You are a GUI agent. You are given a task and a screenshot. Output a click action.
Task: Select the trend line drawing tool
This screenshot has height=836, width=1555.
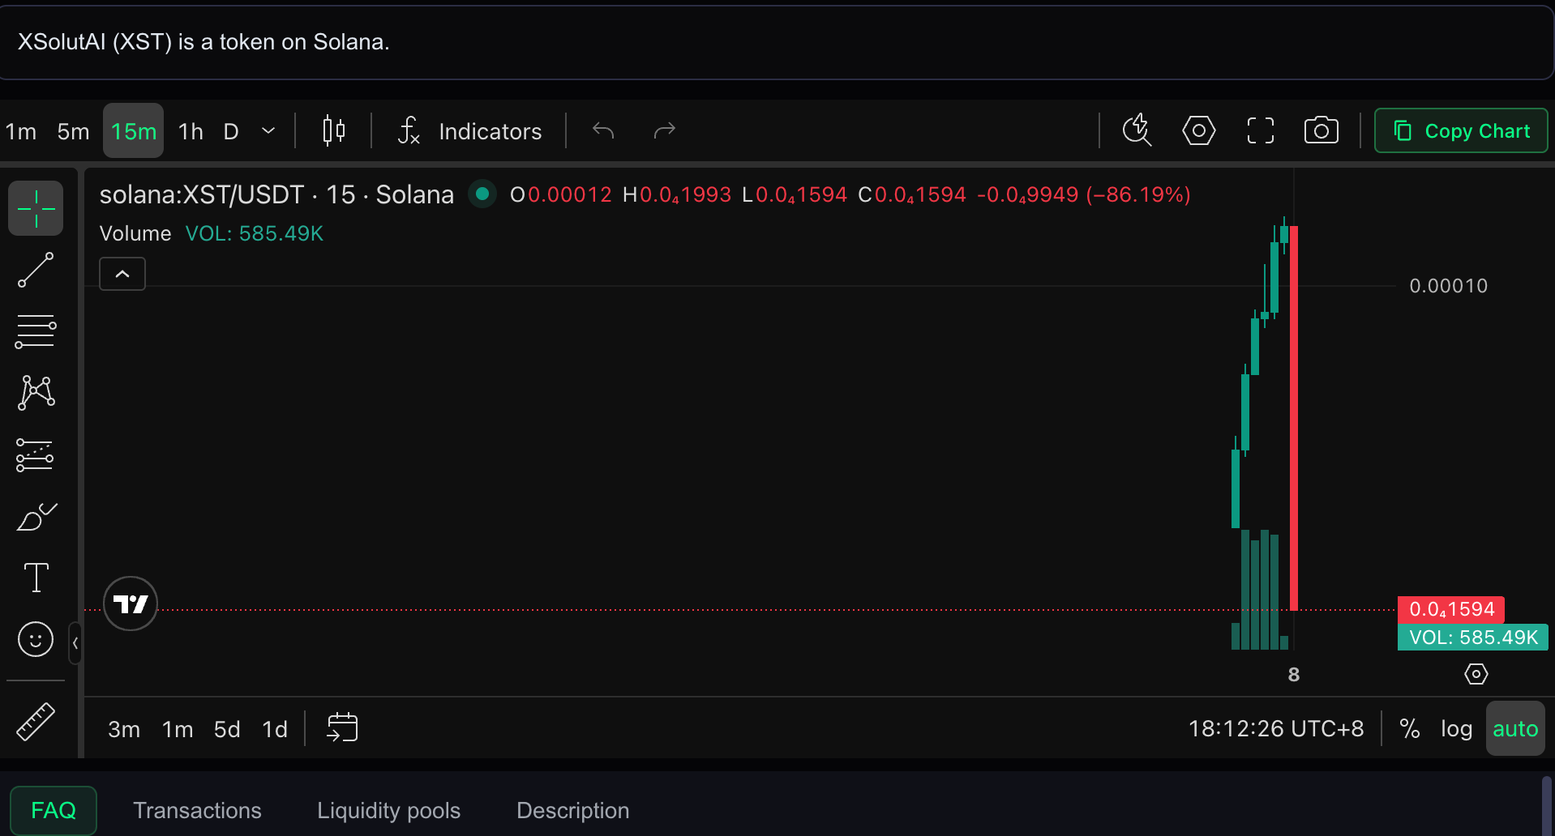36,270
